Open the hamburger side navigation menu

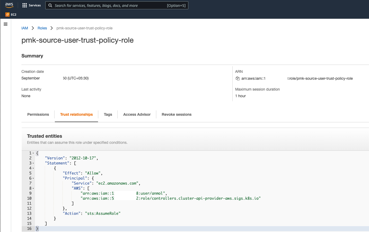(6, 24)
